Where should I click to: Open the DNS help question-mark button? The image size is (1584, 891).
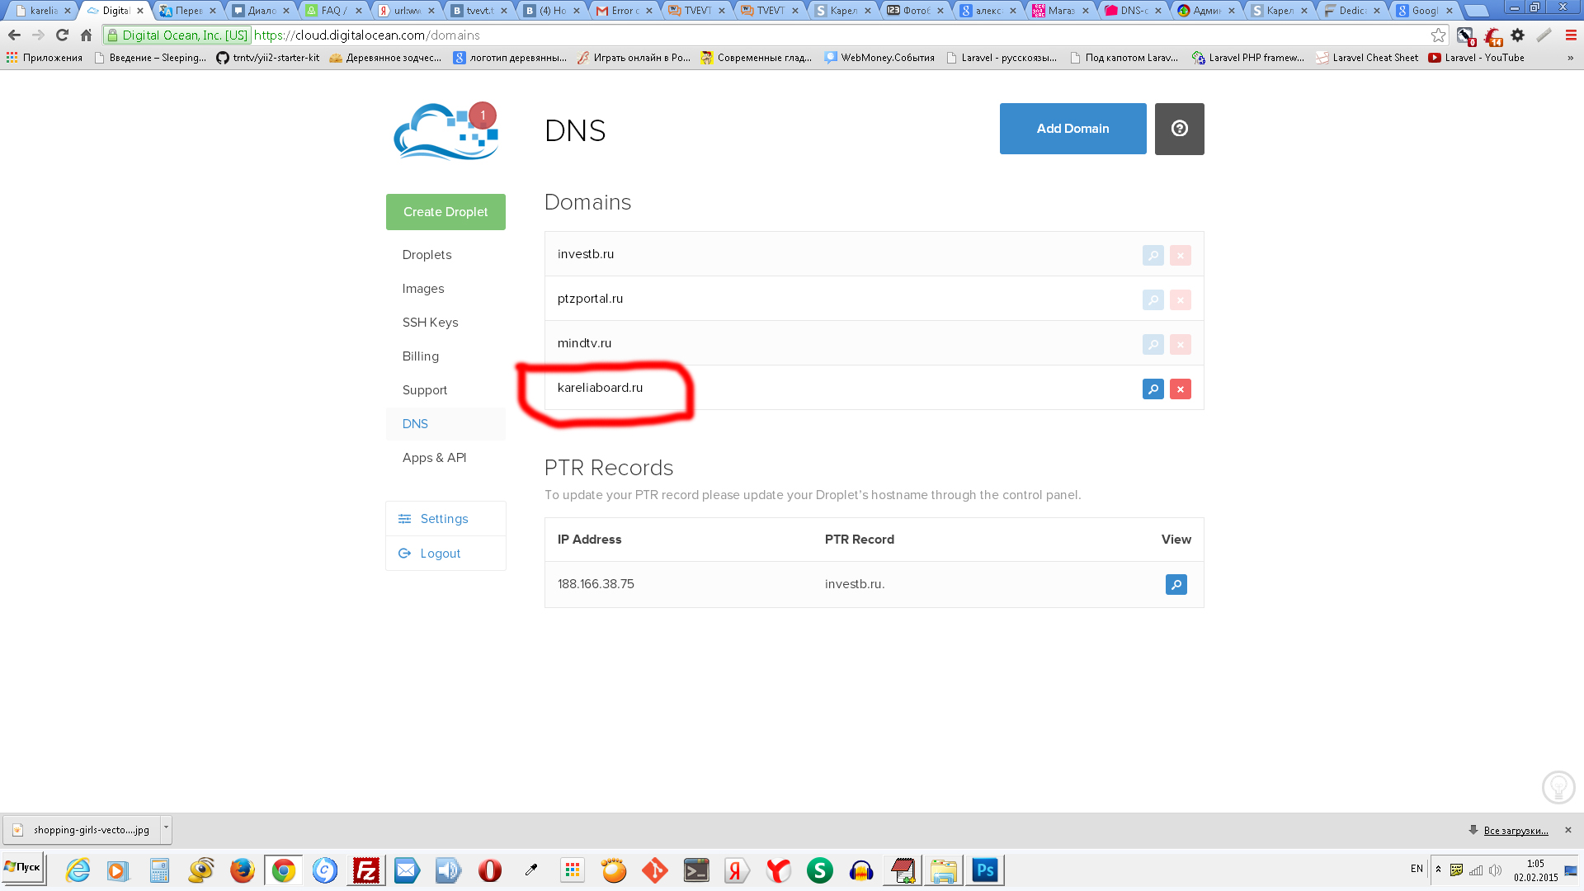[x=1179, y=129]
